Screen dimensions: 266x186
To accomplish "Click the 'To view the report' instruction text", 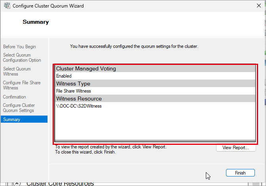I will (111, 147).
